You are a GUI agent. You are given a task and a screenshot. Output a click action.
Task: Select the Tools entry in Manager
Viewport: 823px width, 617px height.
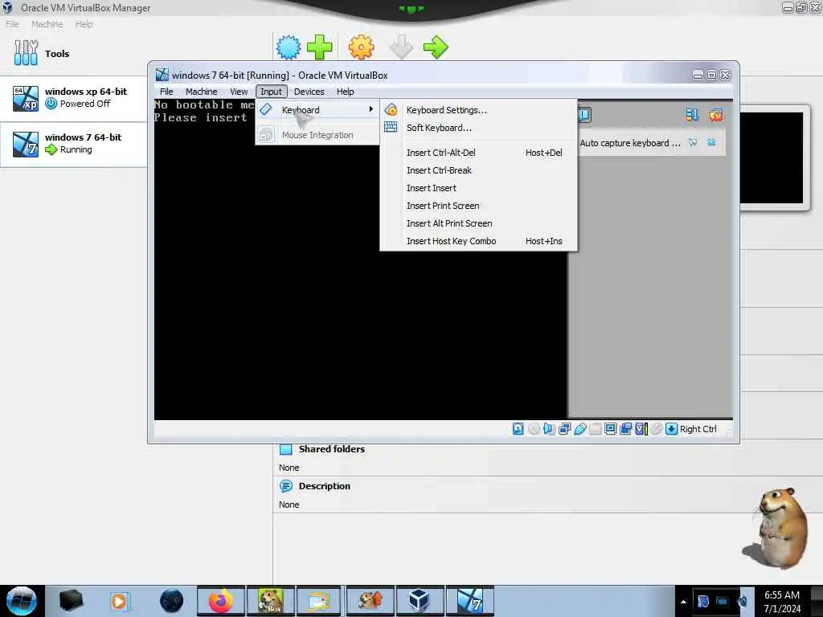(73, 54)
